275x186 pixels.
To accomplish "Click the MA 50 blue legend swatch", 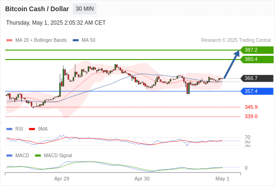I will (x=76, y=40).
